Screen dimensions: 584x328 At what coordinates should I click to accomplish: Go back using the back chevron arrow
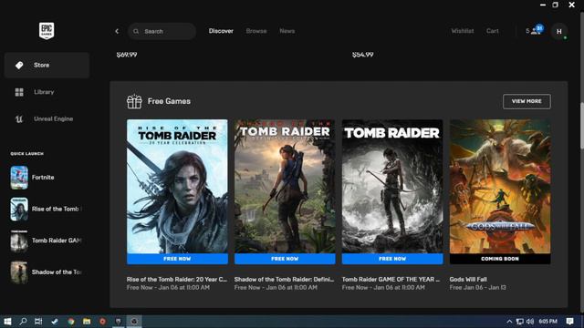click(117, 31)
